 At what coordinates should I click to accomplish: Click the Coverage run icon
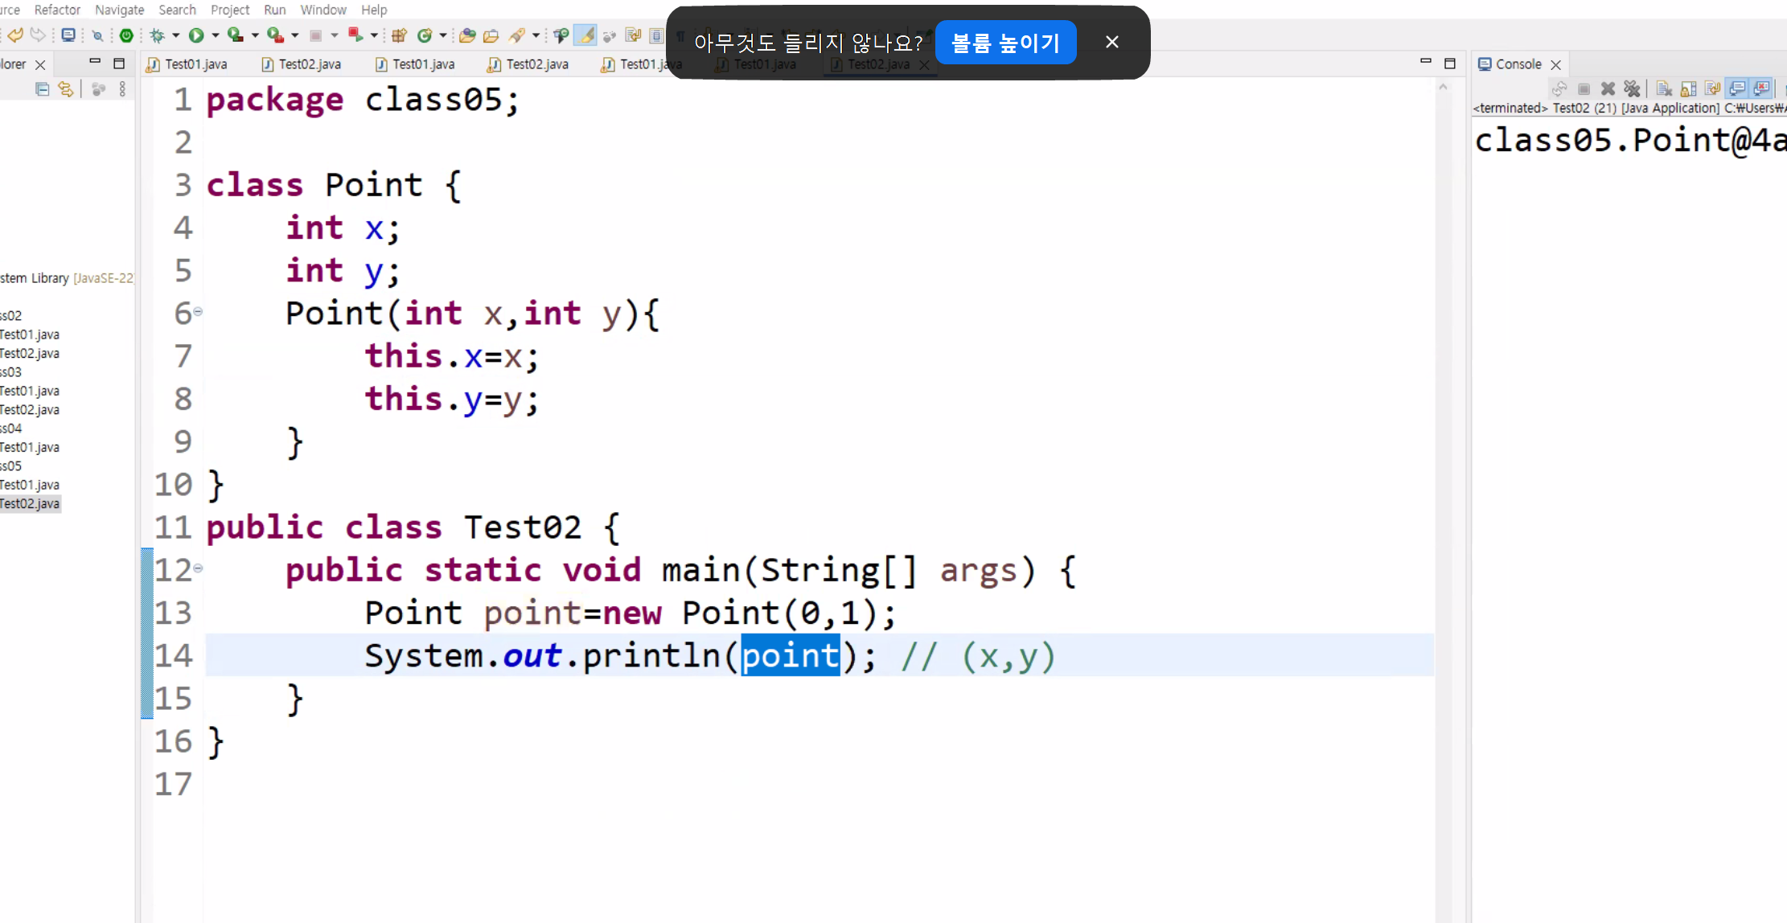236,35
